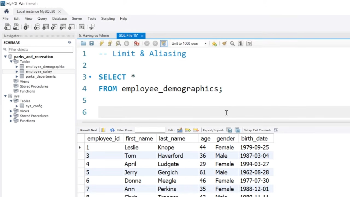Viewport: 350px width, 197px height.
Task: Add query to favorite snippets
Action: tap(214, 44)
